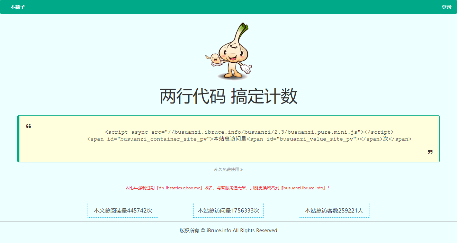This screenshot has width=457, height=243.
Task: Click the opening quote mark icon
Action: [x=29, y=126]
